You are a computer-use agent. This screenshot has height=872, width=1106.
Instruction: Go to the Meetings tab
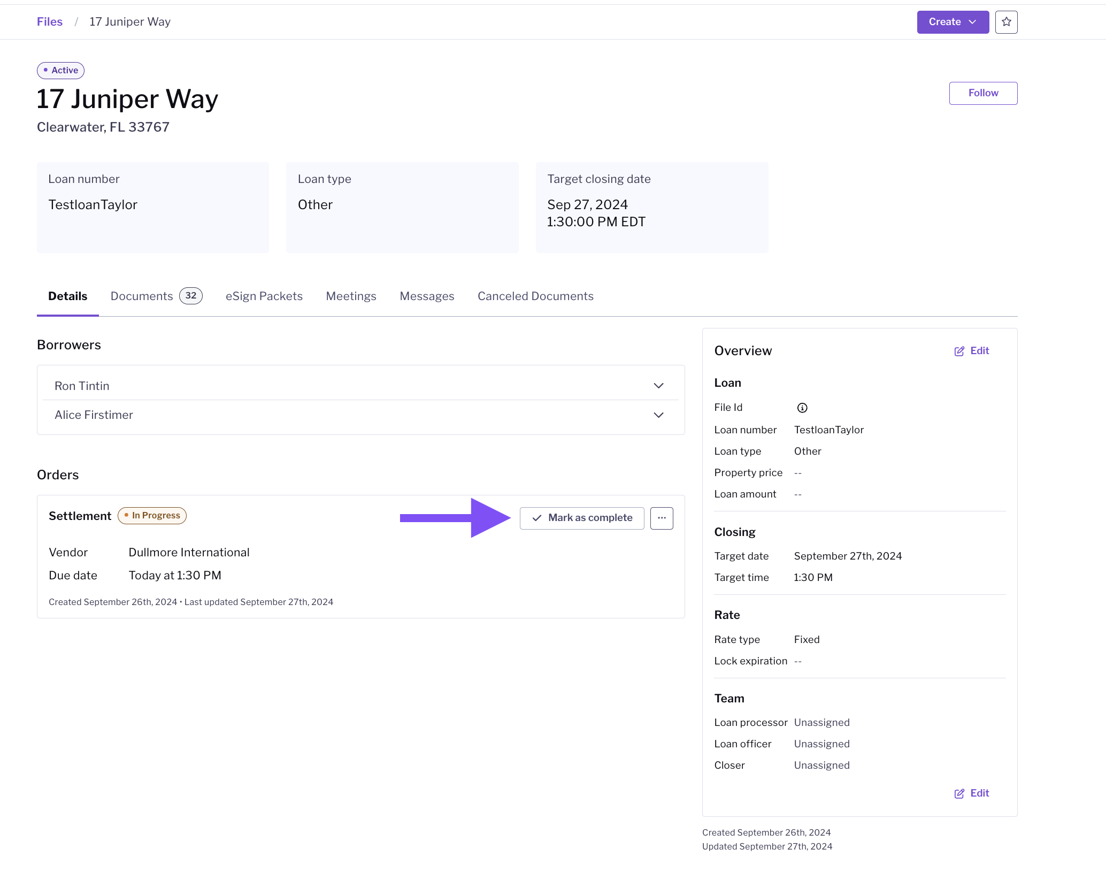coord(351,296)
